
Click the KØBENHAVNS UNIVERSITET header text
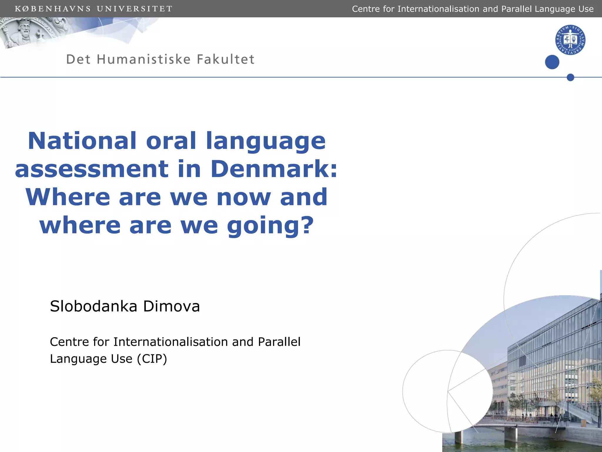pyautogui.click(x=93, y=9)
